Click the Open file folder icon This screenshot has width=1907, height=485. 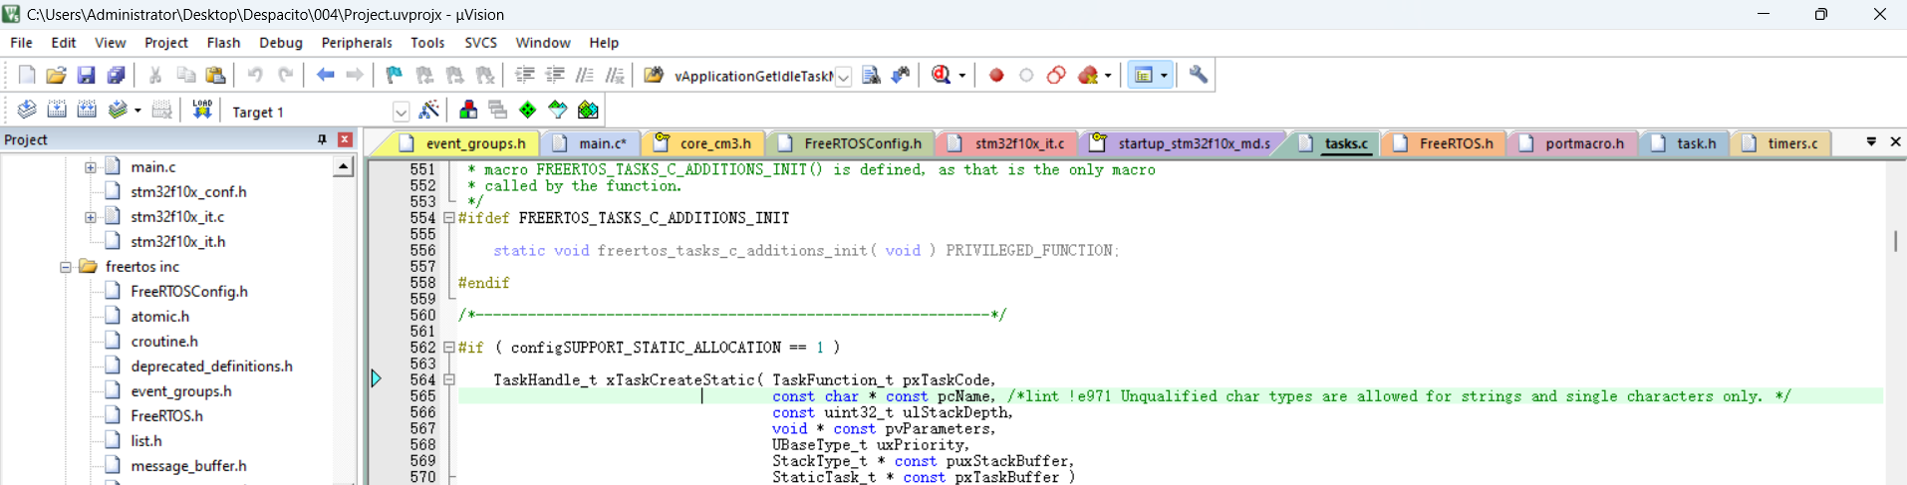(x=56, y=75)
